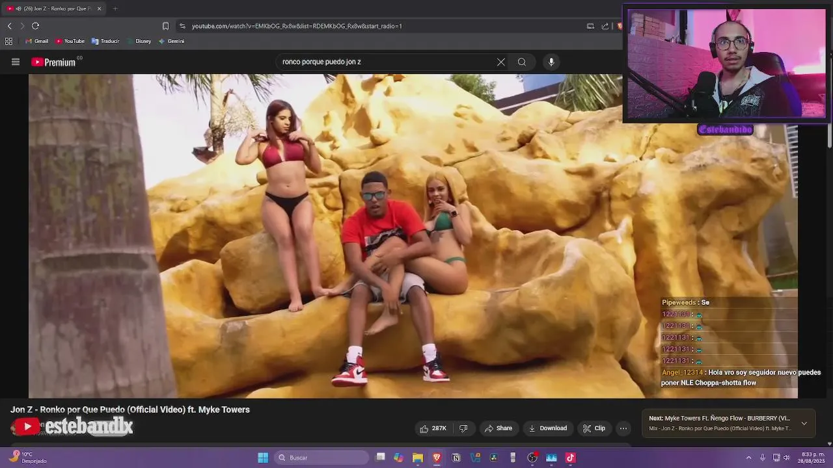Screen dimensions: 833x468
Task: Open a new browser tab
Action: [115, 8]
